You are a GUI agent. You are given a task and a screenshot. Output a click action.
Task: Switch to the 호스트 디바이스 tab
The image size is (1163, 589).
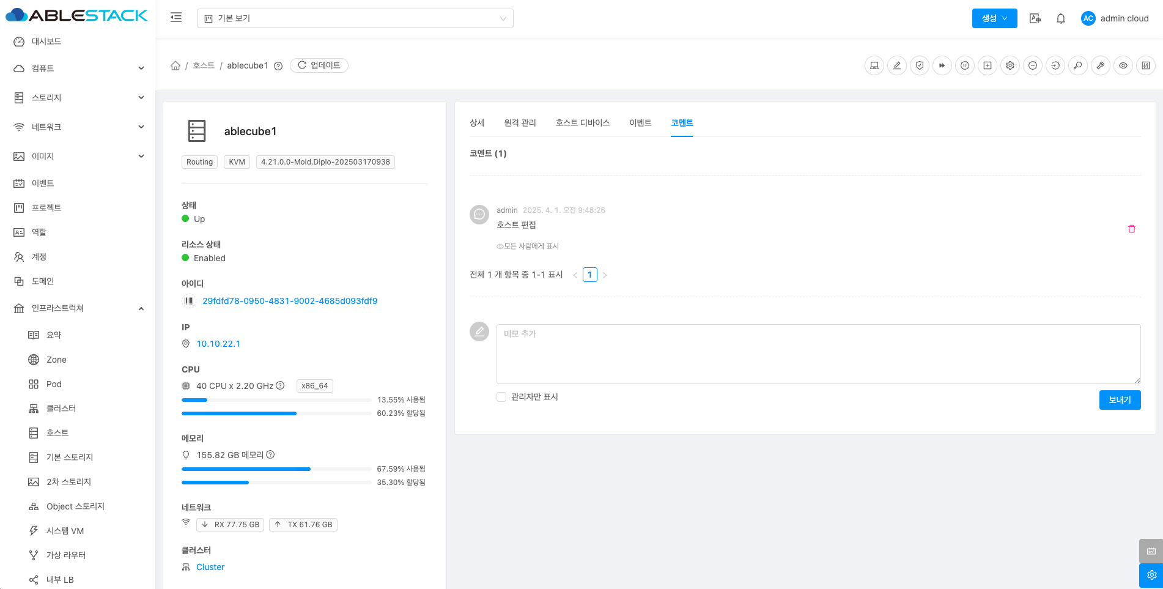tap(582, 123)
